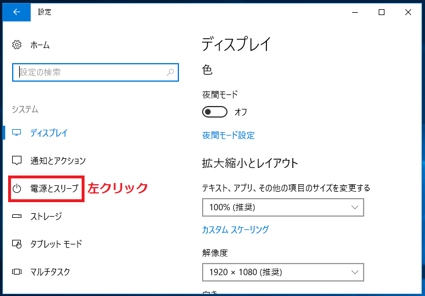This screenshot has height=296, width=425.
Task: Click the back arrow in the title bar
Action: pos(17,12)
